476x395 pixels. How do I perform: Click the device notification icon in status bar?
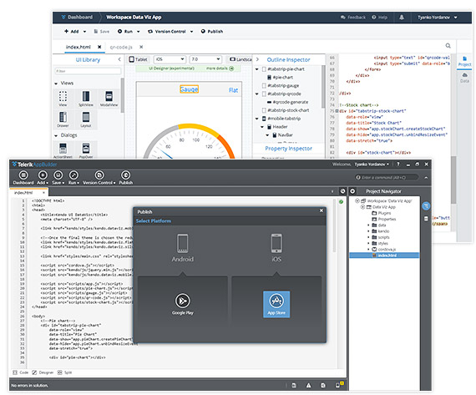(x=339, y=385)
